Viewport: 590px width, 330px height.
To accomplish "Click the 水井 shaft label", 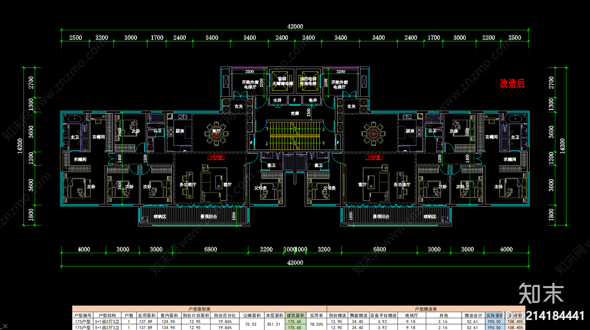I will click(278, 100).
